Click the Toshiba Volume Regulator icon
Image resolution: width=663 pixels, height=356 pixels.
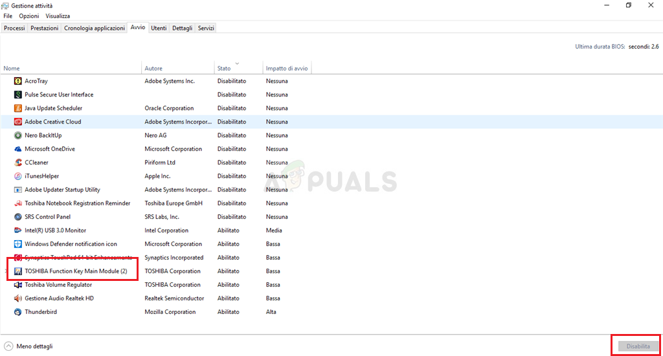pyautogui.click(x=17, y=285)
